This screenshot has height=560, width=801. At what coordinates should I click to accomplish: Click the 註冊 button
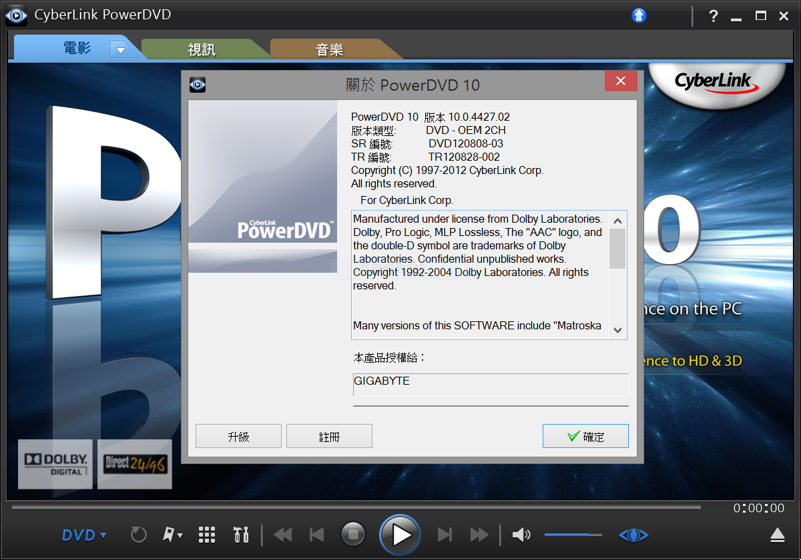tap(329, 436)
